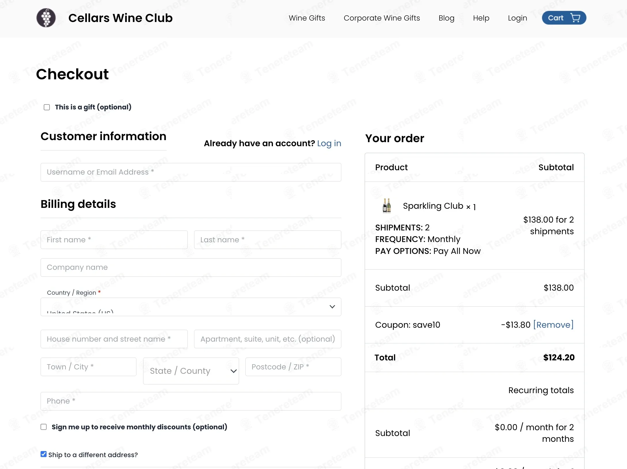Click the 'Log in' account link

click(329, 143)
